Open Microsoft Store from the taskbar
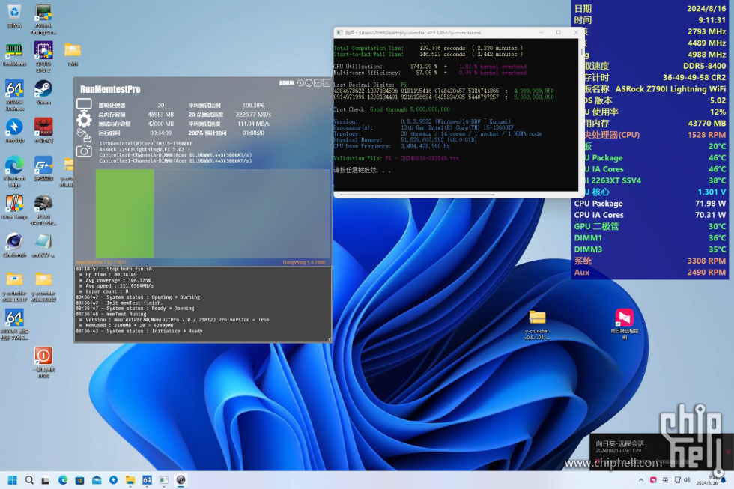Image resolution: width=734 pixels, height=489 pixels. click(79, 480)
